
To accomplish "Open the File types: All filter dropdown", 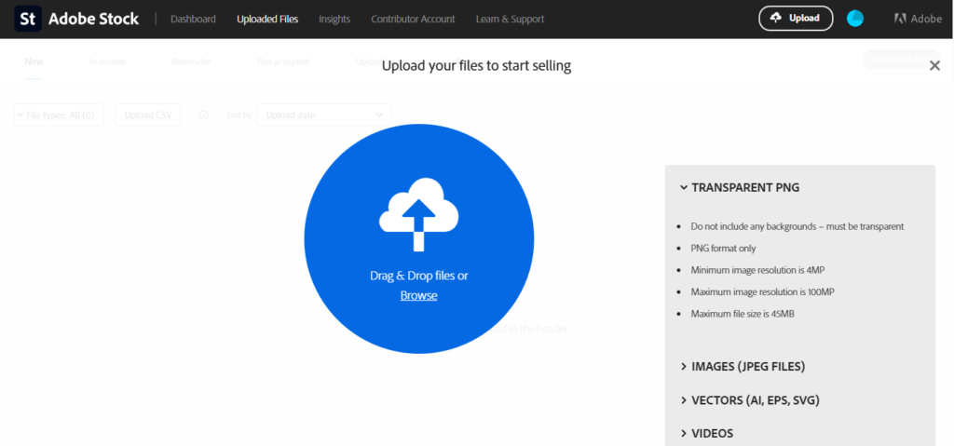I will [x=59, y=115].
